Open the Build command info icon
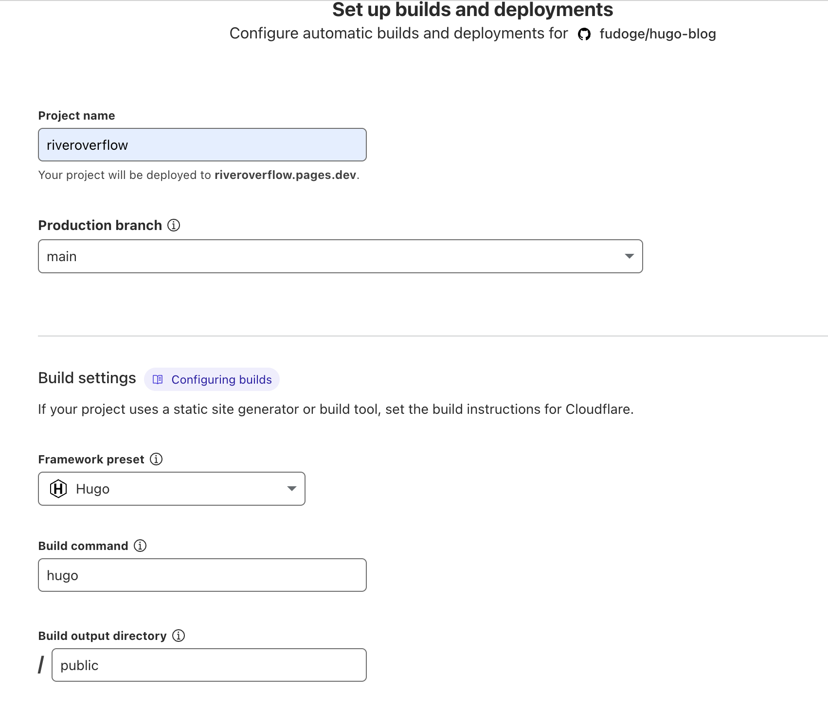This screenshot has width=828, height=708. coord(140,546)
